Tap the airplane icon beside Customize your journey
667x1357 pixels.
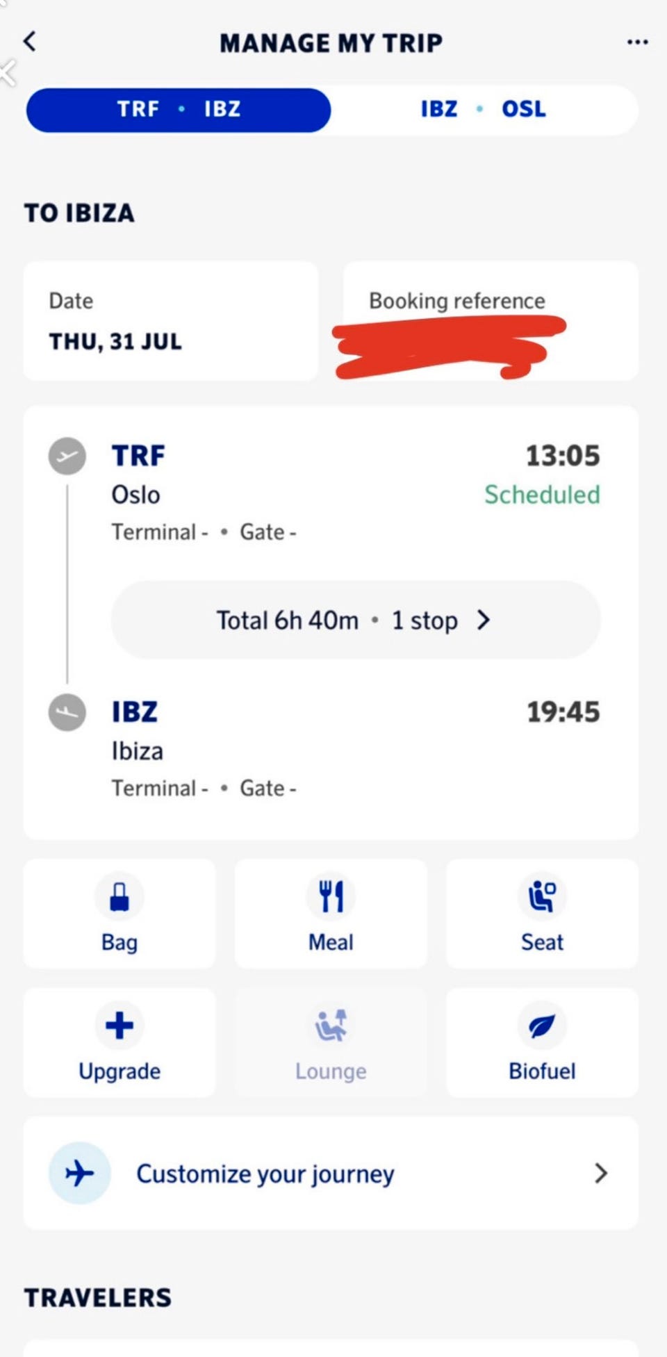click(80, 1173)
